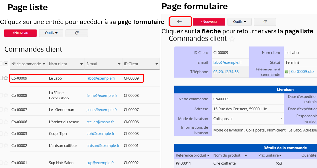Open the Outils menu on the form page
Viewport: 317px width, 168px height.
click(239, 22)
